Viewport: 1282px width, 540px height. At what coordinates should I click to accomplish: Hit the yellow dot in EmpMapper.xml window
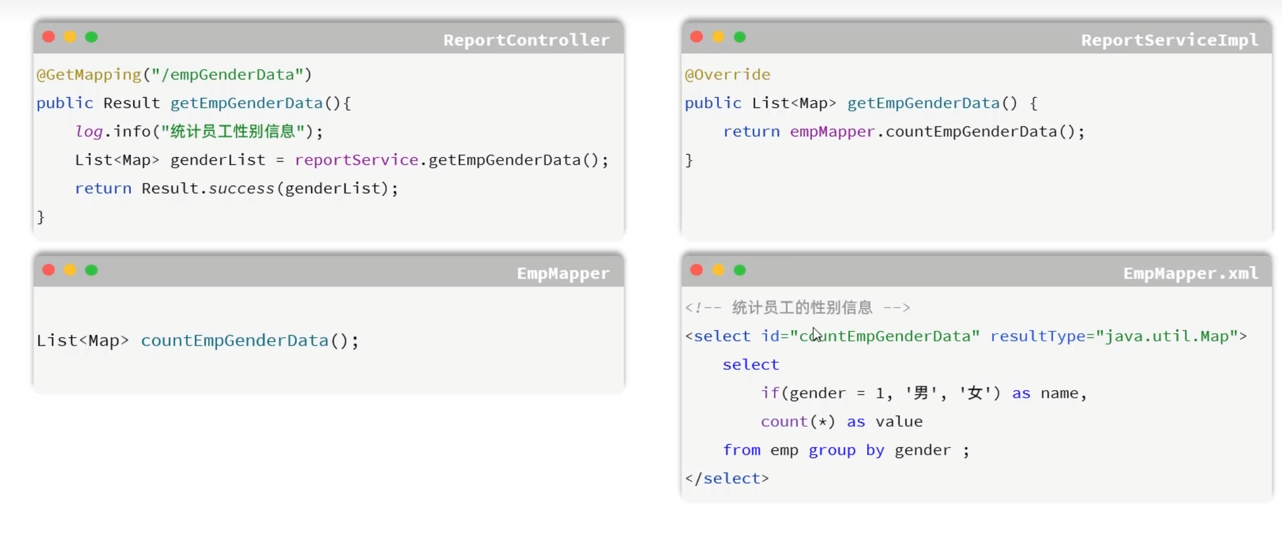click(x=718, y=270)
